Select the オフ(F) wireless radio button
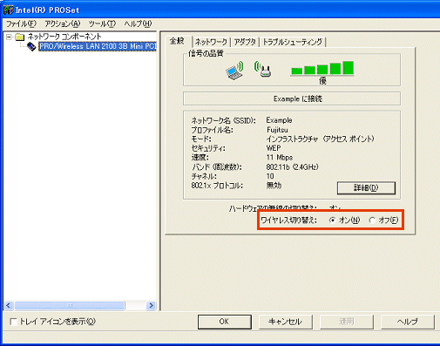 point(372,220)
